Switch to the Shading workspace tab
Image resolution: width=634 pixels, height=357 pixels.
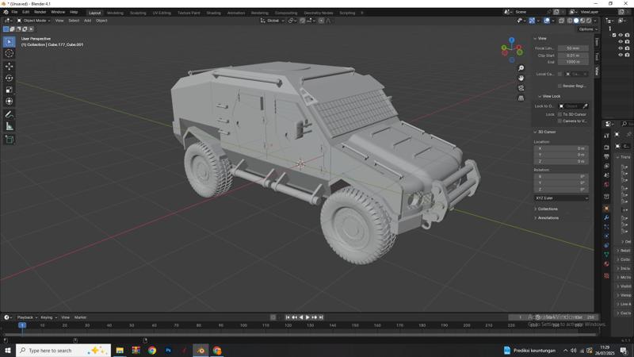pyautogui.click(x=213, y=13)
